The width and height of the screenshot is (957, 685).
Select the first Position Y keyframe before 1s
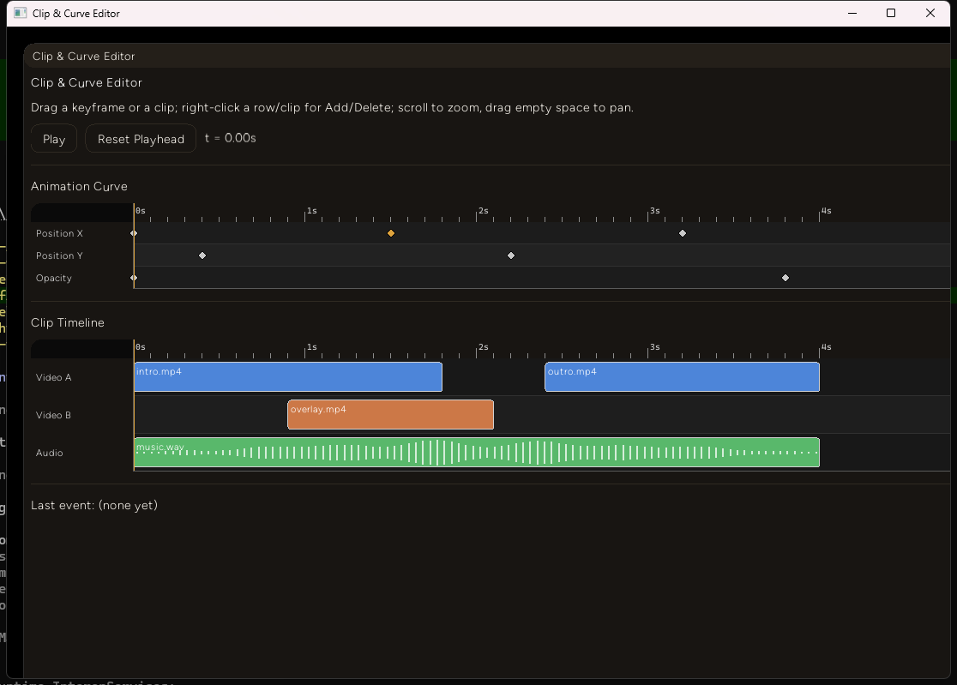coord(202,255)
